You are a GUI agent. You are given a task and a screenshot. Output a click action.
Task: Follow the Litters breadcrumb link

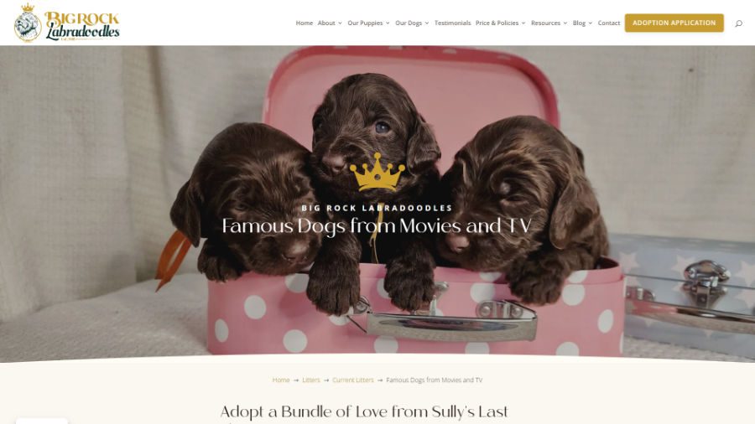click(x=311, y=380)
